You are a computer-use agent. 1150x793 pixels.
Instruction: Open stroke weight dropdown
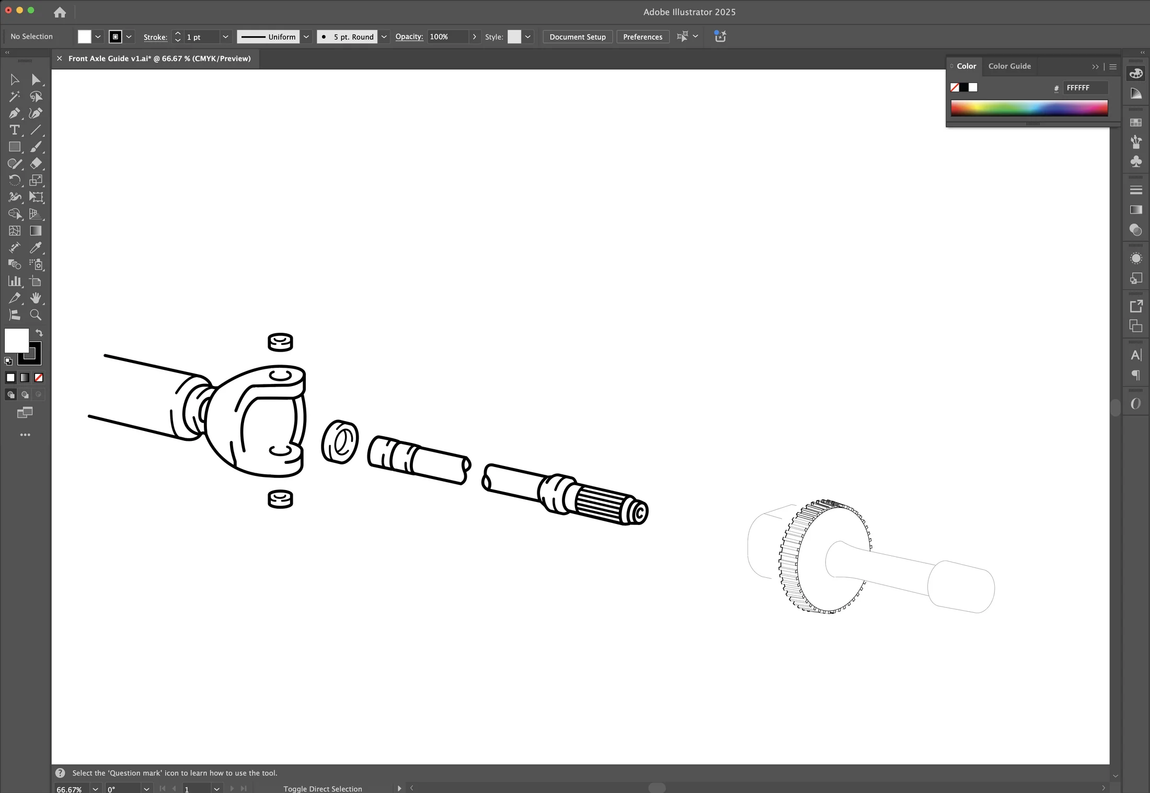tap(225, 37)
